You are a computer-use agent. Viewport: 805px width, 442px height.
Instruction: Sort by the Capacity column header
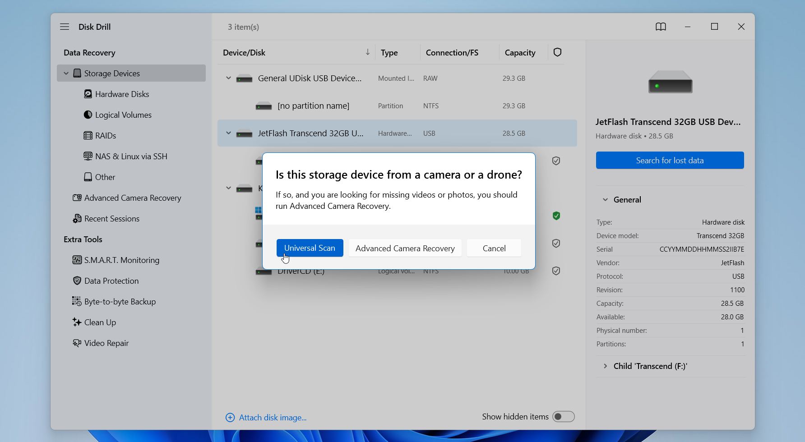click(x=520, y=52)
